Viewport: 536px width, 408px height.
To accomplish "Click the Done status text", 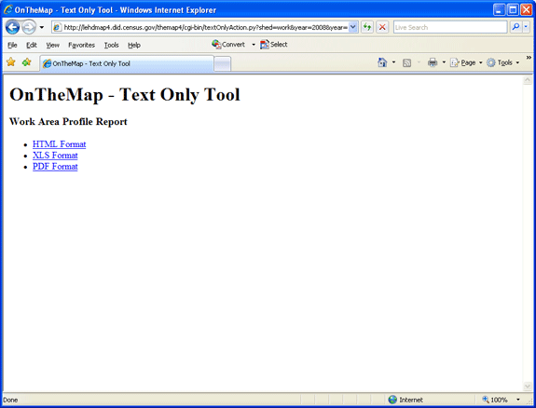I will pos(10,400).
